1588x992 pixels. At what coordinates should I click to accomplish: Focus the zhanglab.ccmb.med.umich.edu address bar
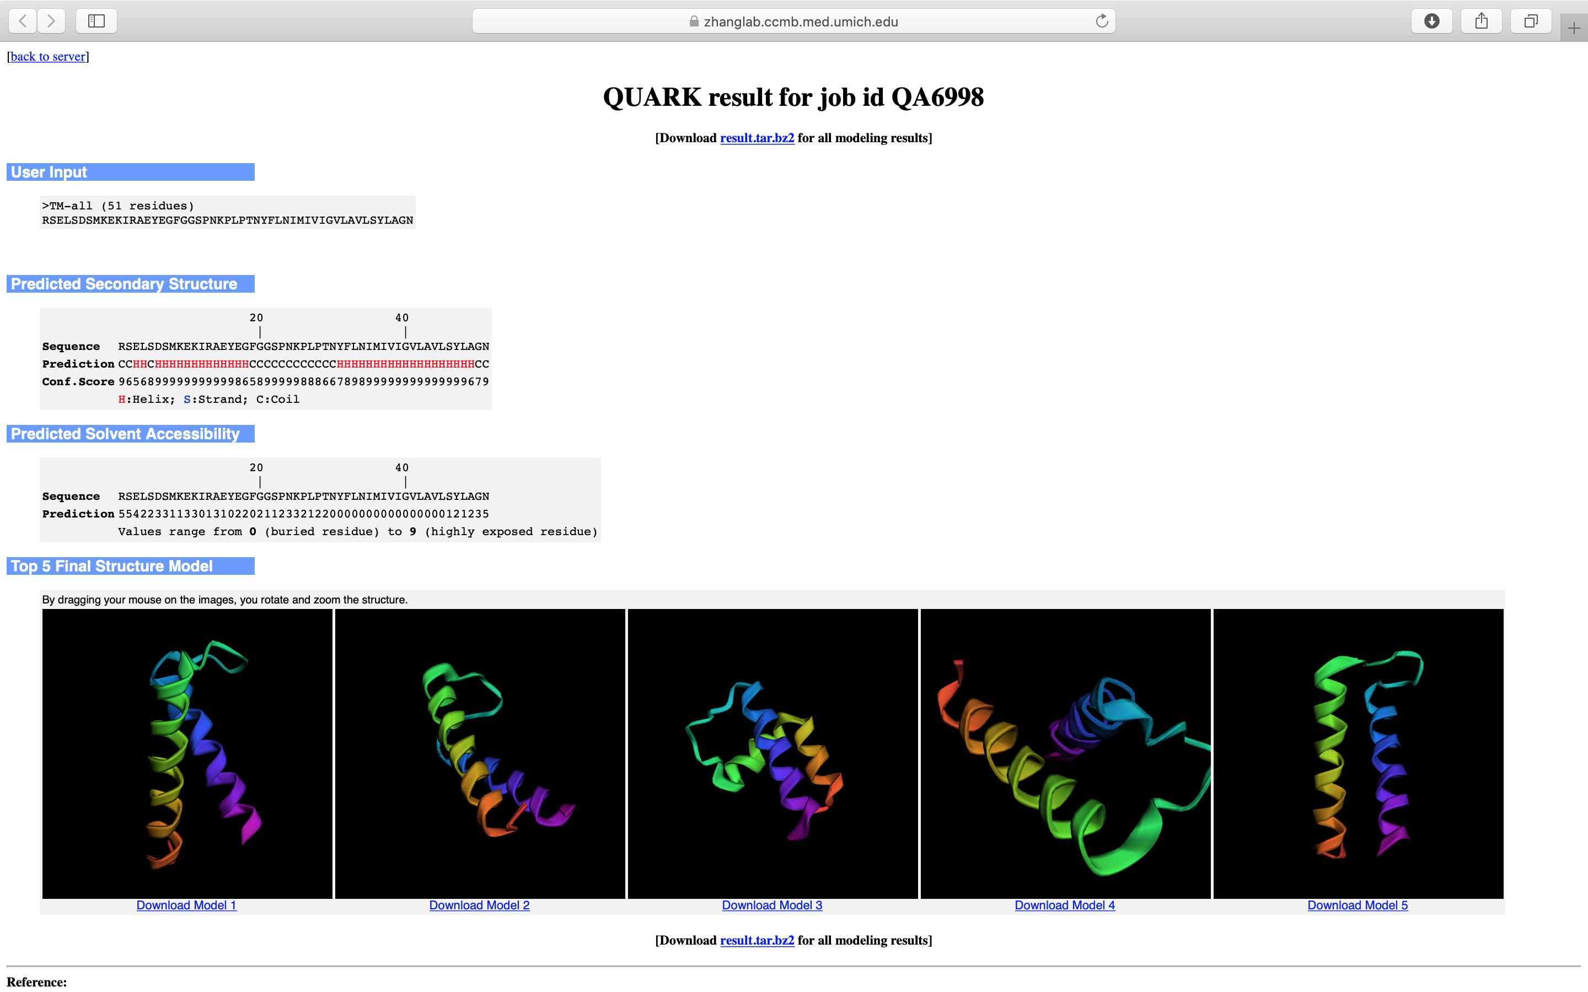(793, 21)
